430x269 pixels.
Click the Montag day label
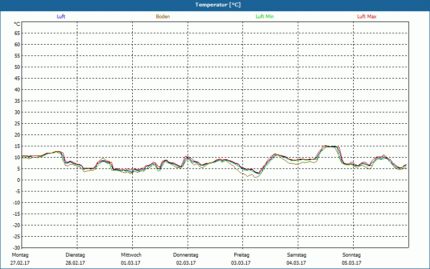coord(20,255)
